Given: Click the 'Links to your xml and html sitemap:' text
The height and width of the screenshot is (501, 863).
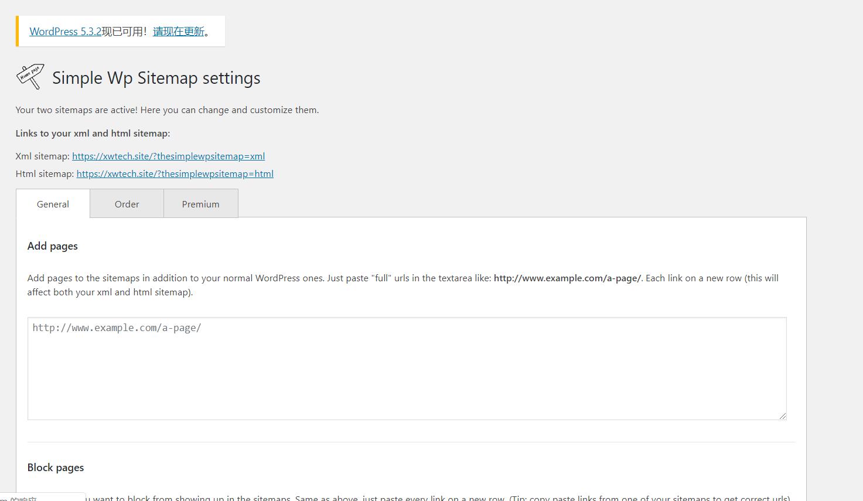Looking at the screenshot, I should click(x=93, y=134).
